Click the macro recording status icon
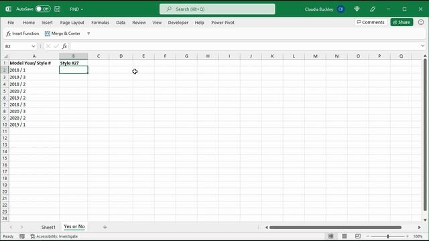This screenshot has width=429, height=241. point(22,236)
